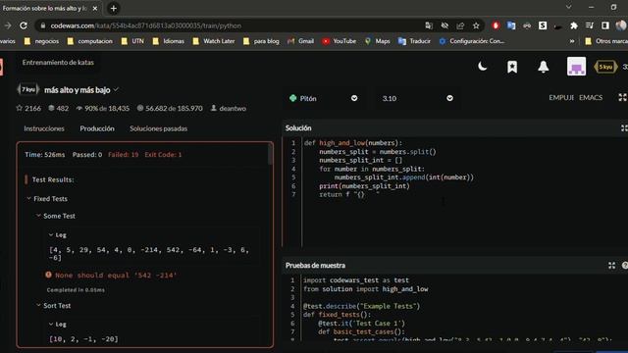
Task: Bookmark this page star icon
Action: pos(476,25)
